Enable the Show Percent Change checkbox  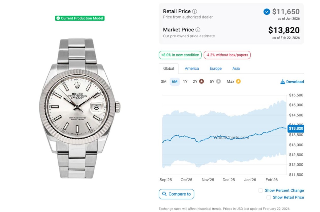261,190
